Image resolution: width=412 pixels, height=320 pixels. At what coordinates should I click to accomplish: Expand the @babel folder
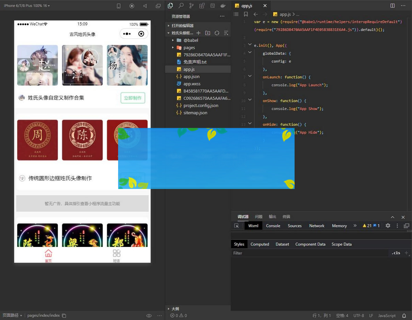(x=191, y=40)
